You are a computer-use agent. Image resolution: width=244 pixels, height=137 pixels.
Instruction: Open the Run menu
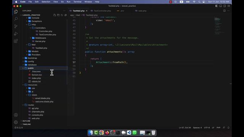[69, 2]
